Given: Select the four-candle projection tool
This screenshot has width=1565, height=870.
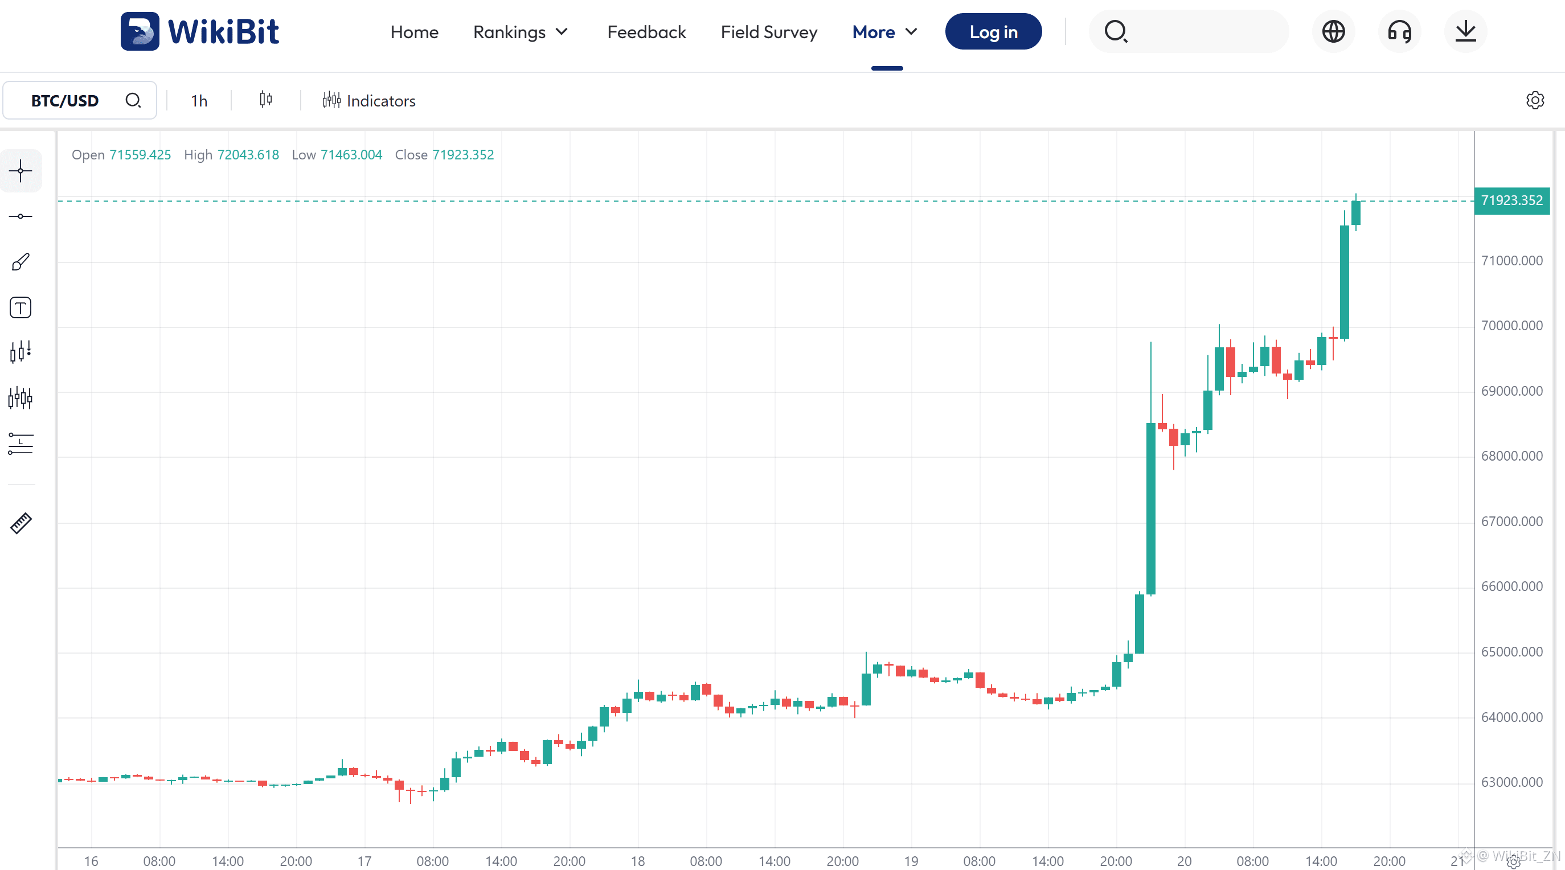Looking at the screenshot, I should [21, 398].
